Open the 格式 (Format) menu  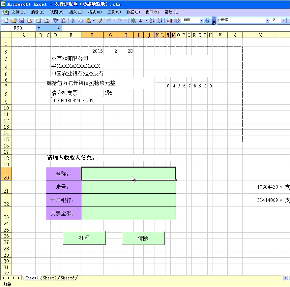[x=95, y=12]
